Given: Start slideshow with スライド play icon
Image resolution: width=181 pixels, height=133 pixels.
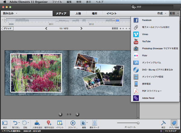Looking at the screenshot, I should point(73,123).
